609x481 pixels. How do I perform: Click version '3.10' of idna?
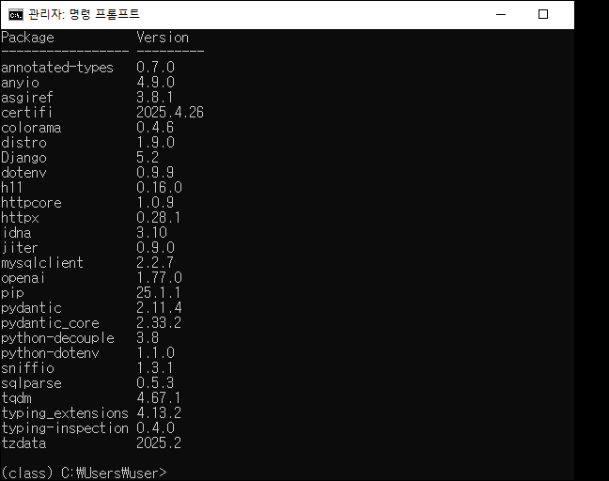[x=151, y=233]
